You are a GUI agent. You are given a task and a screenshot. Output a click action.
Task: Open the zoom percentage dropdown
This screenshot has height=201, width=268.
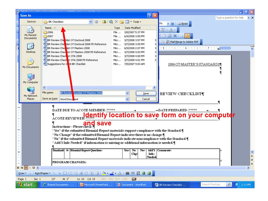point(168,23)
